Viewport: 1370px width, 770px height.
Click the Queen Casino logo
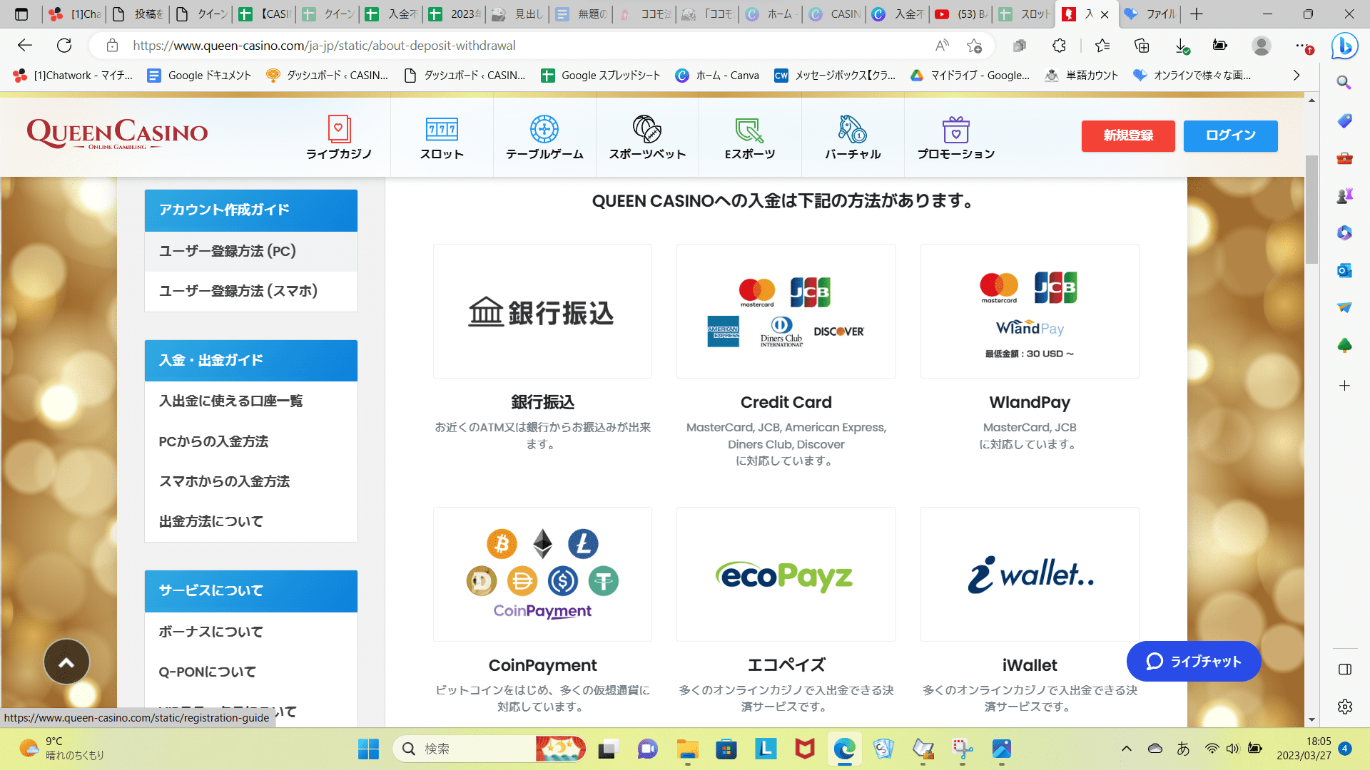[x=117, y=134]
